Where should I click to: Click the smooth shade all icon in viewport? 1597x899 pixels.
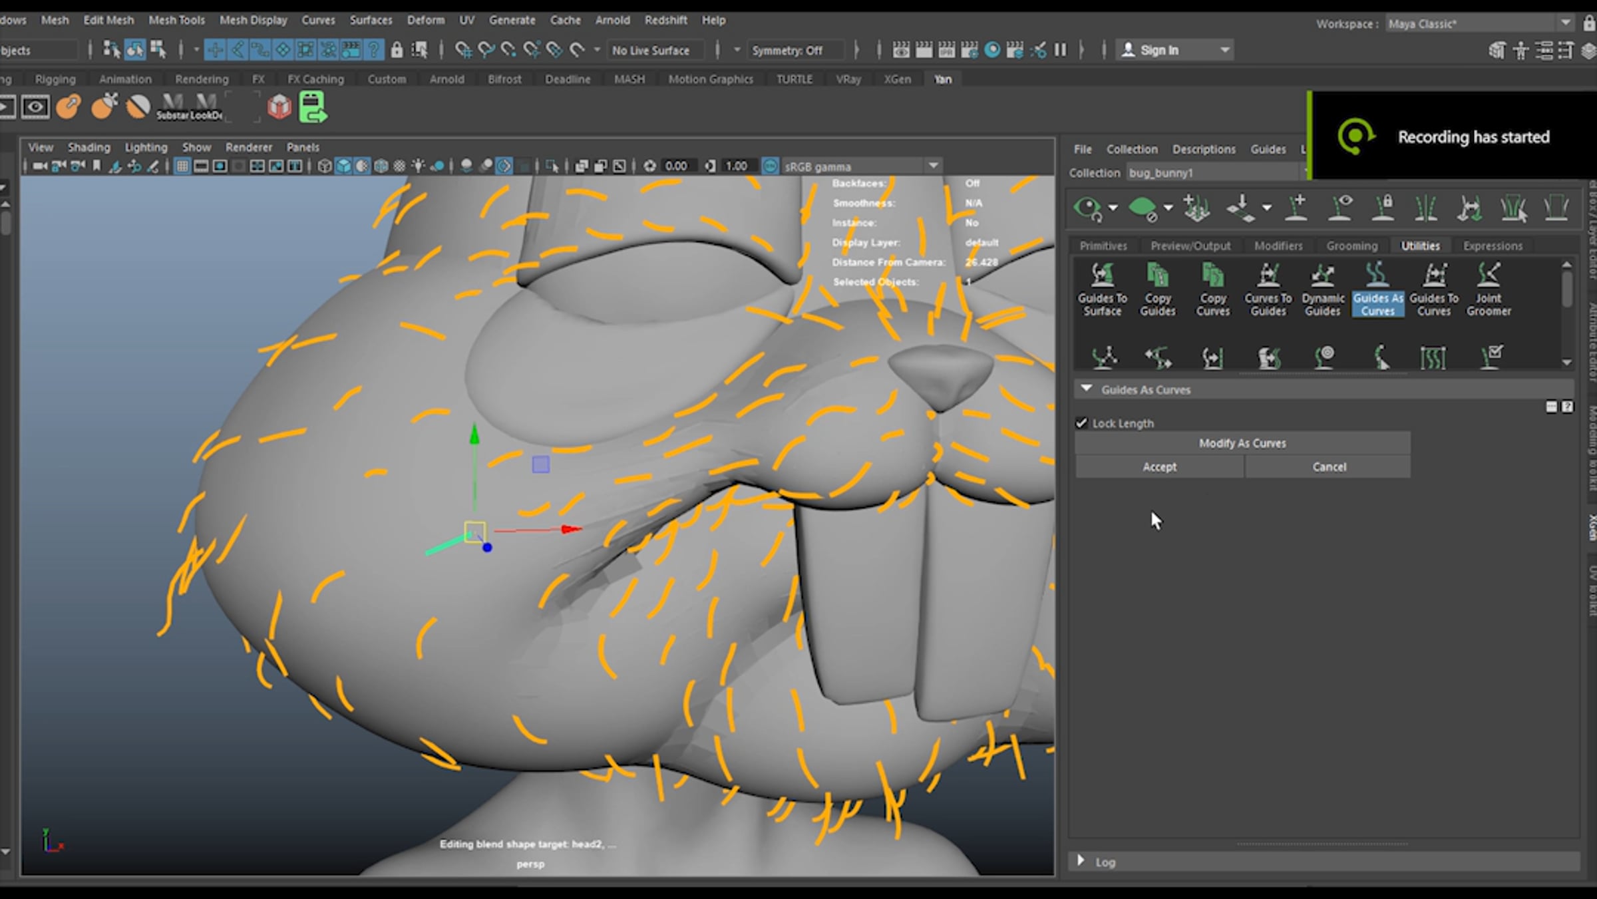point(343,166)
